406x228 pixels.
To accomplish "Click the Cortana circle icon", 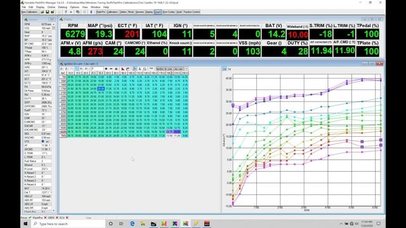I will coord(110,224).
